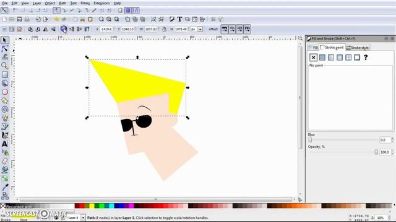Choose No paint X button

click(x=314, y=57)
